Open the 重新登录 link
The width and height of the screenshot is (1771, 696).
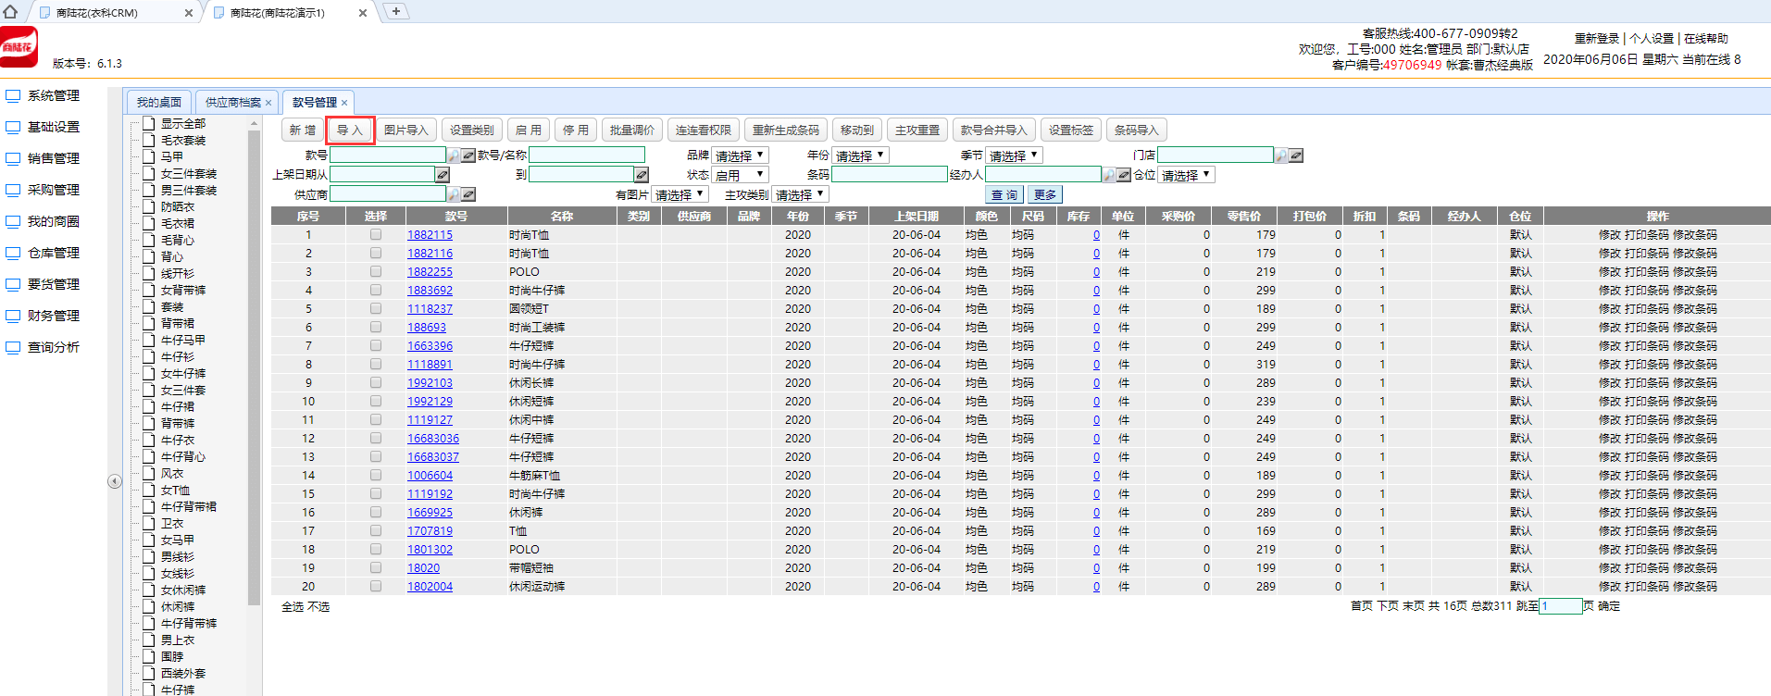click(x=1597, y=38)
